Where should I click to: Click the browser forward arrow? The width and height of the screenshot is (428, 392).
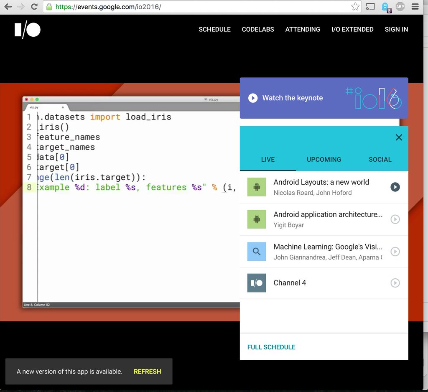pos(21,7)
